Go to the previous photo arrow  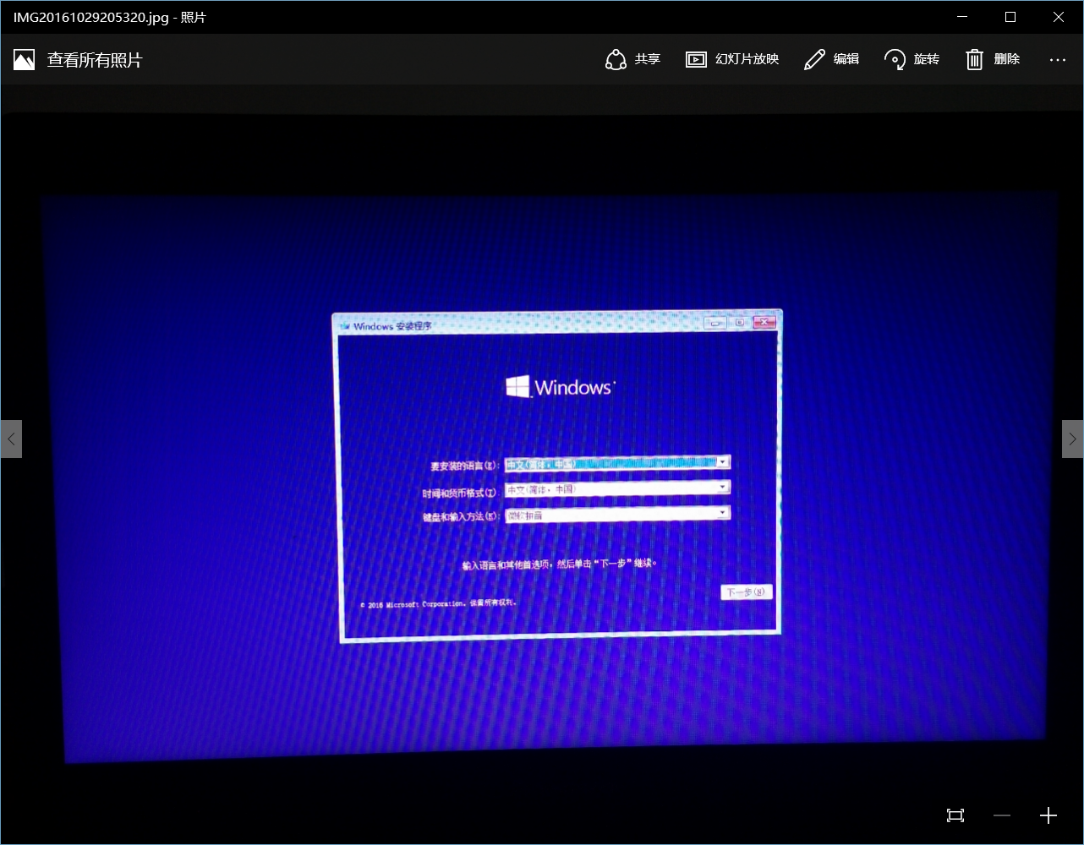(x=11, y=439)
